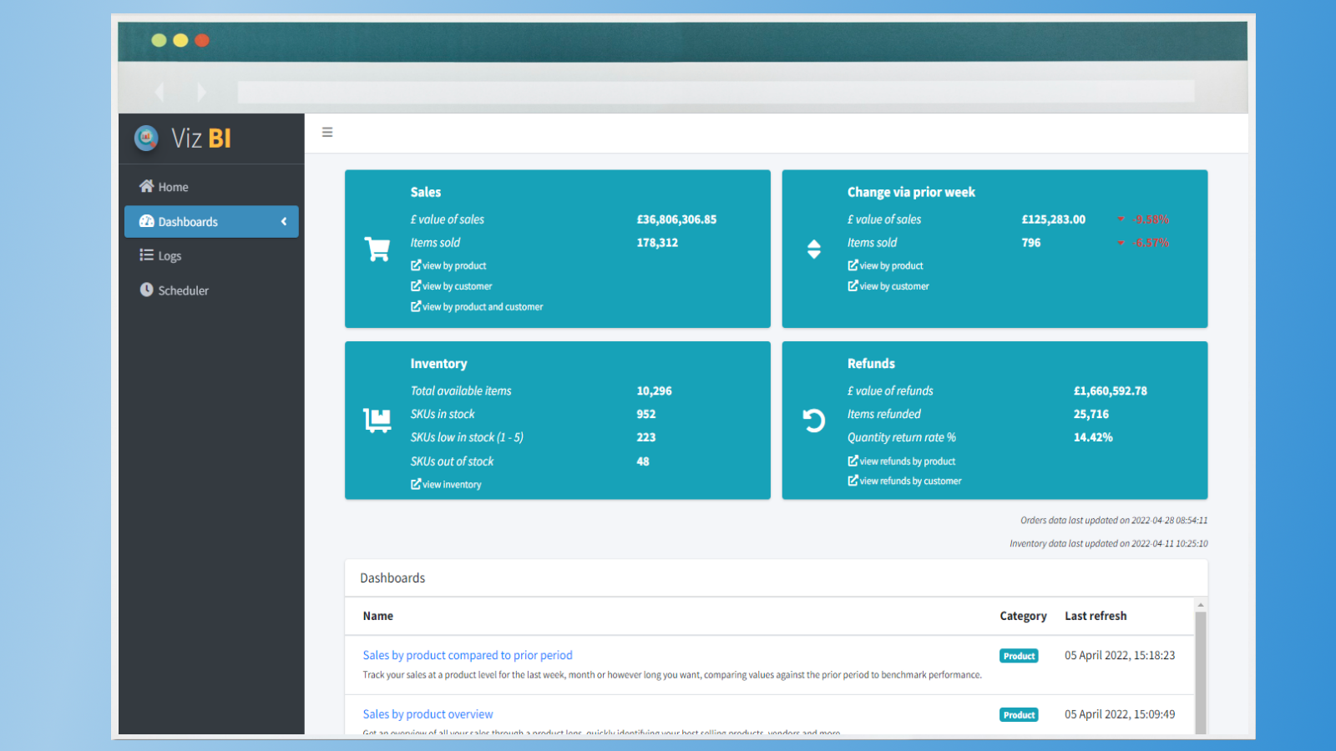The height and width of the screenshot is (751, 1336).
Task: Toggle sidebar with the hamburger menu icon
Action: tap(327, 133)
